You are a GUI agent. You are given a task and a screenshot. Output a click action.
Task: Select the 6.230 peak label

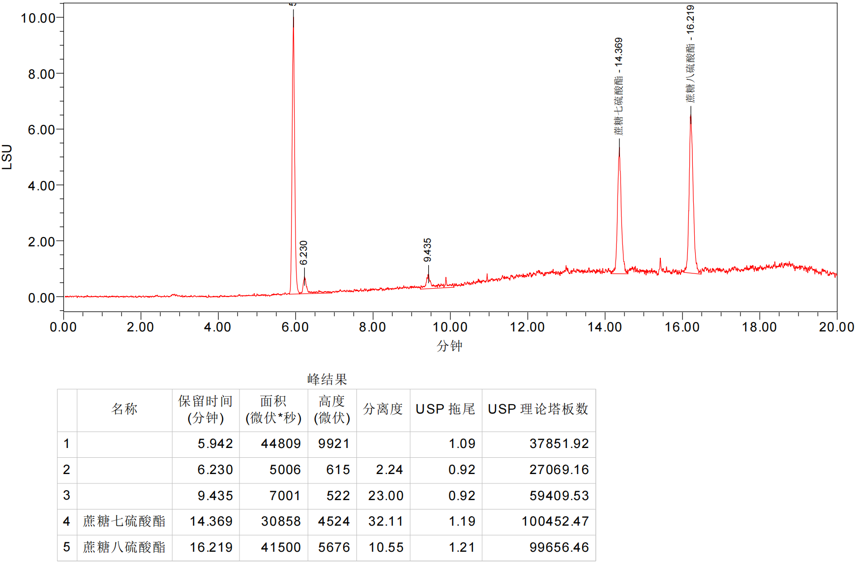point(303,253)
